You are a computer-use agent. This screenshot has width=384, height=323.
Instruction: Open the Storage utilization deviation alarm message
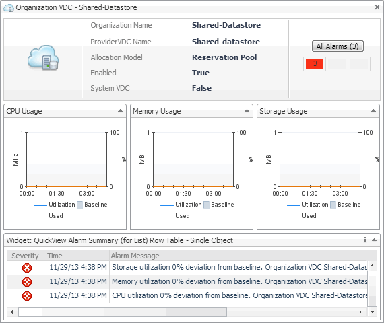click(239, 267)
